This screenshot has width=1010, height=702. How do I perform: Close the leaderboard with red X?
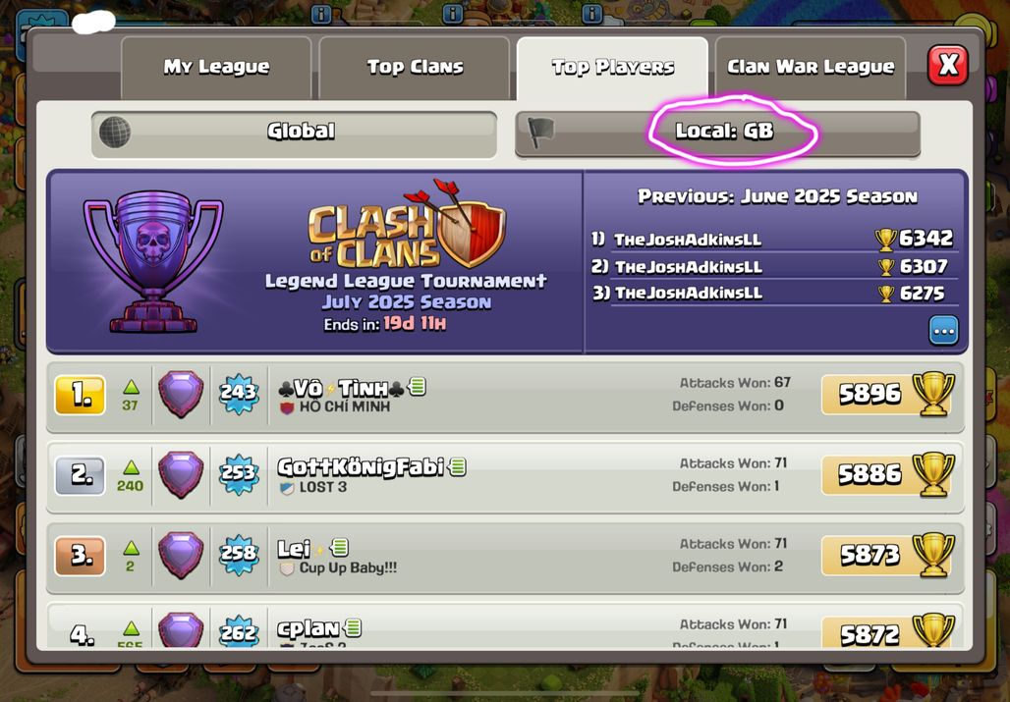click(947, 65)
